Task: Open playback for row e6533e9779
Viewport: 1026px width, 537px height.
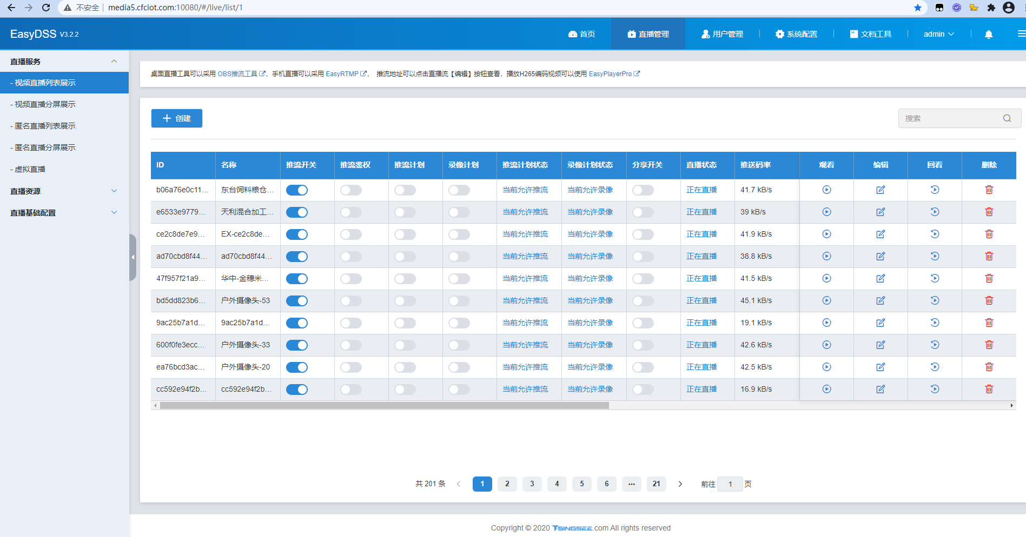Action: click(935, 212)
